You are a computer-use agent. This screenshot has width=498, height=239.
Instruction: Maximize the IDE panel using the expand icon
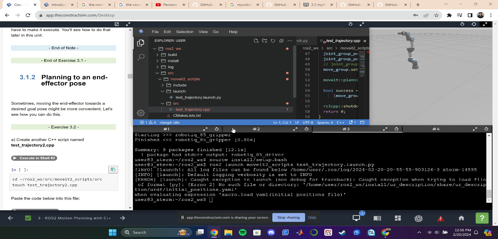(x=362, y=24)
